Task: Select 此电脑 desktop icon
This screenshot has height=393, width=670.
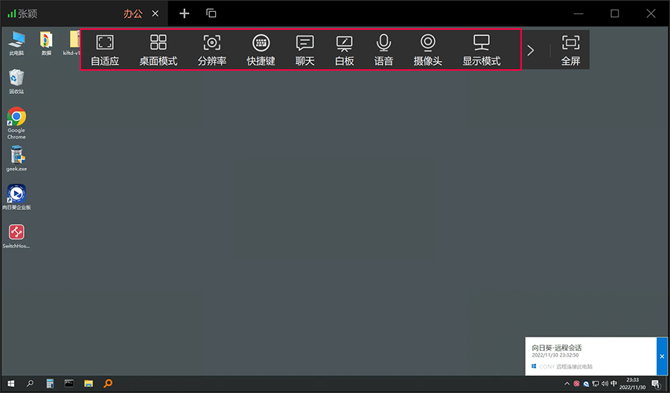Action: [x=16, y=43]
